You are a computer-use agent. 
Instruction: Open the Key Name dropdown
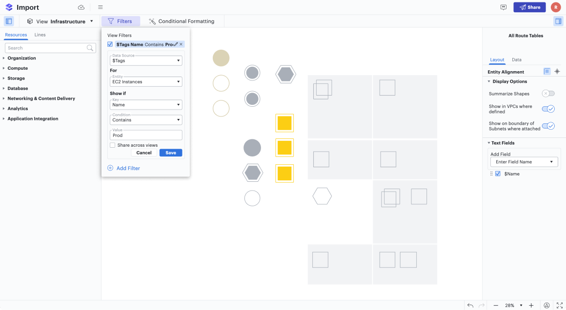tap(146, 105)
